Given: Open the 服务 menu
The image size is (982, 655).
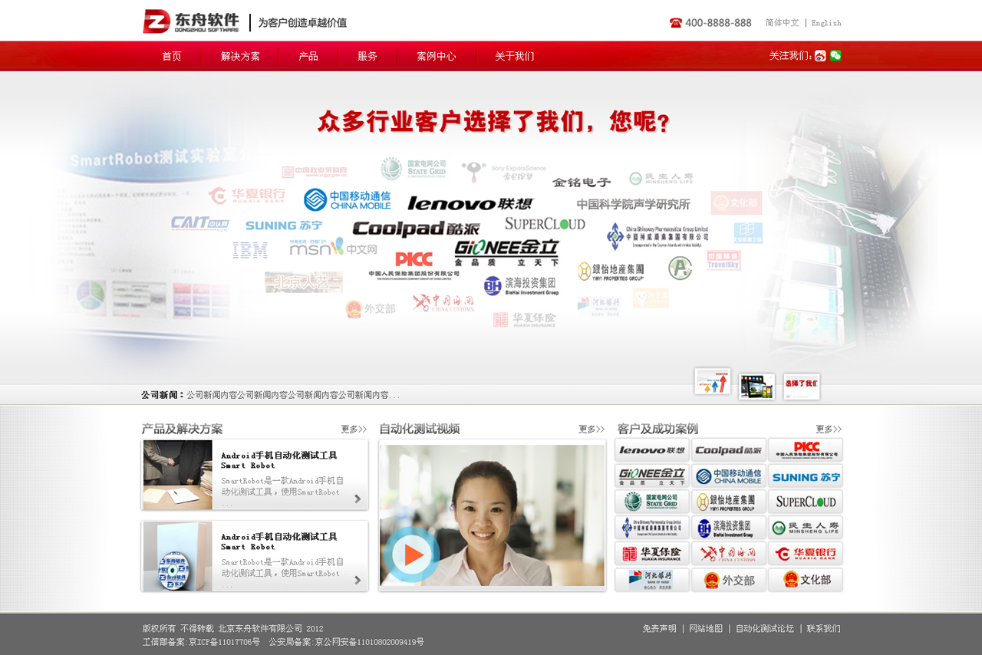Looking at the screenshot, I should click(x=367, y=56).
